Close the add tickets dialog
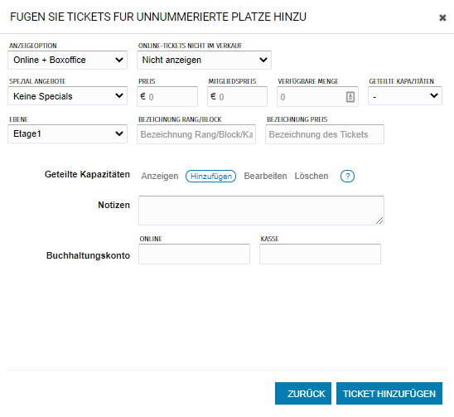454x417 pixels. click(442, 17)
